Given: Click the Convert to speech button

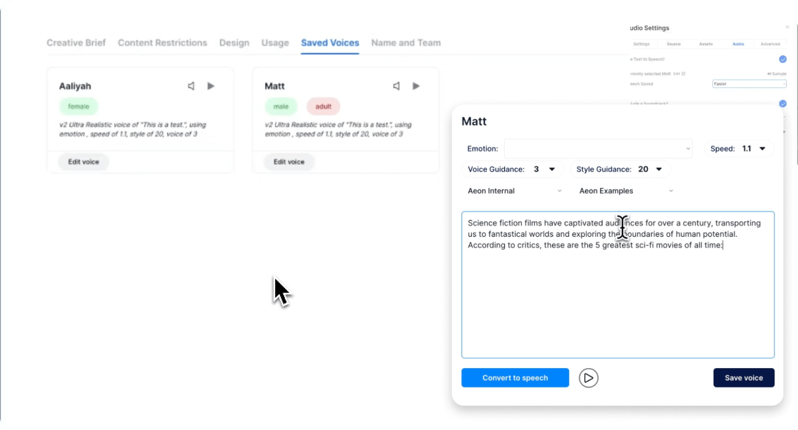Looking at the screenshot, I should (x=515, y=378).
